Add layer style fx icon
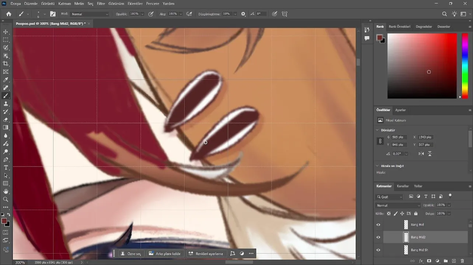 point(421,261)
